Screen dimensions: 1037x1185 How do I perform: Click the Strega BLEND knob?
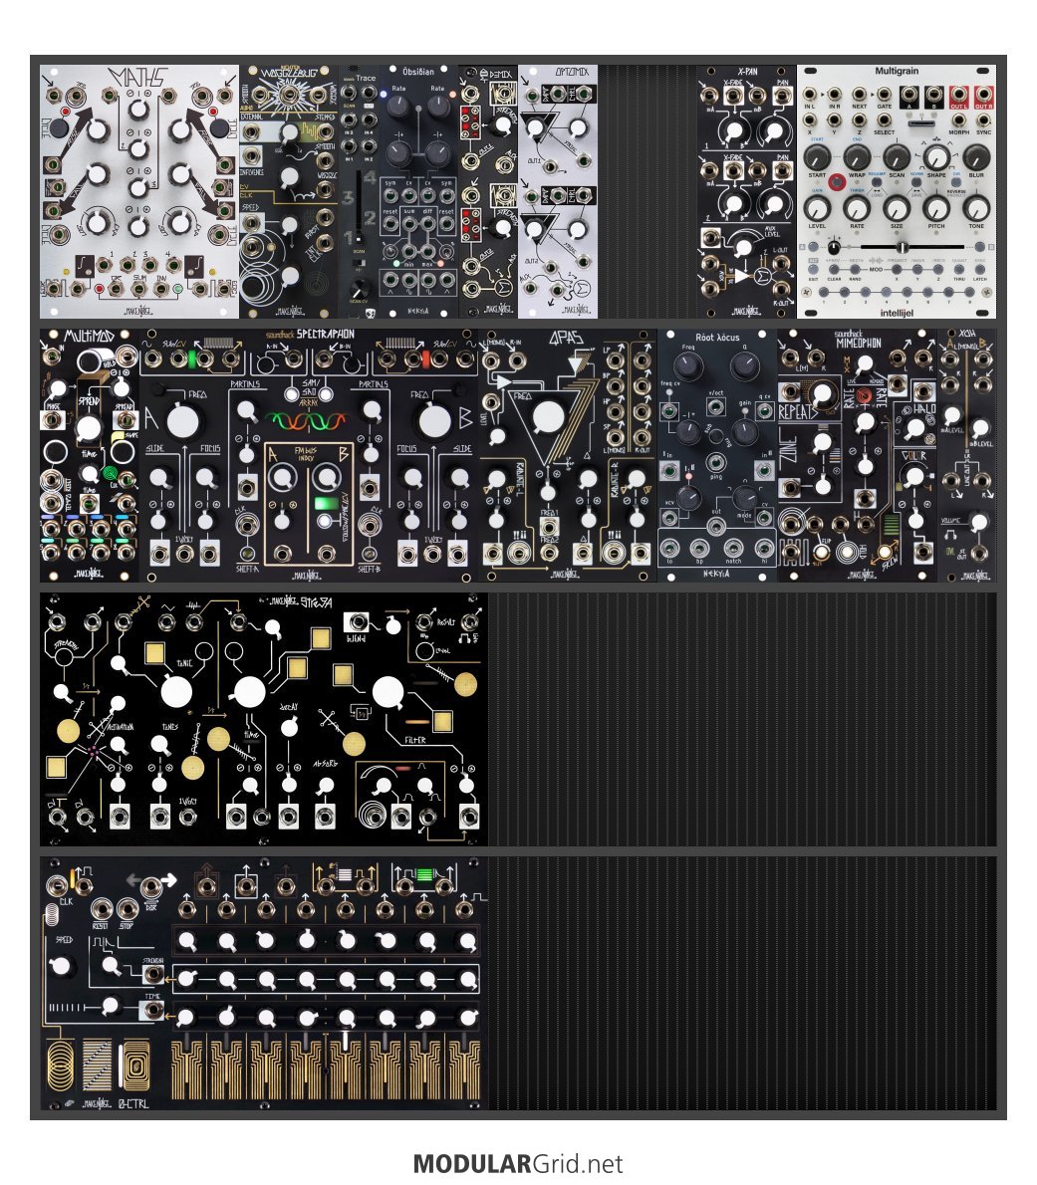(x=393, y=625)
